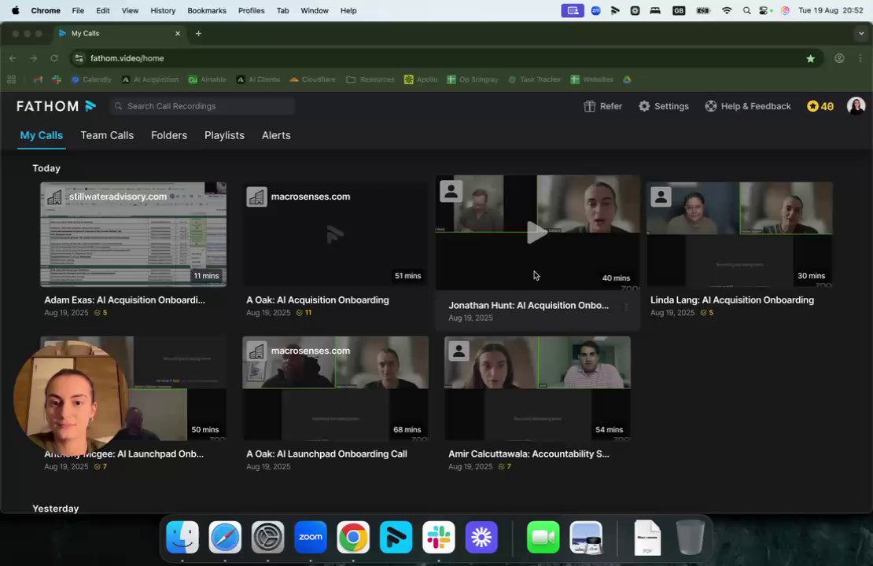Image resolution: width=873 pixels, height=566 pixels.
Task: Open Cloudflare bookmark
Action: coord(312,79)
